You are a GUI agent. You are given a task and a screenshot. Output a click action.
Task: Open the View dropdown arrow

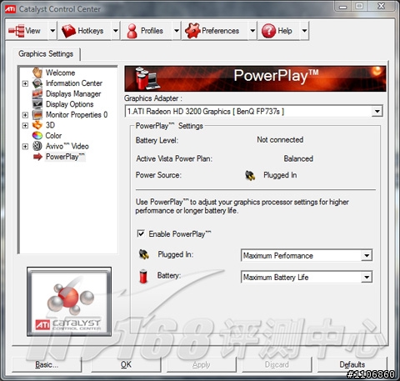[52, 31]
